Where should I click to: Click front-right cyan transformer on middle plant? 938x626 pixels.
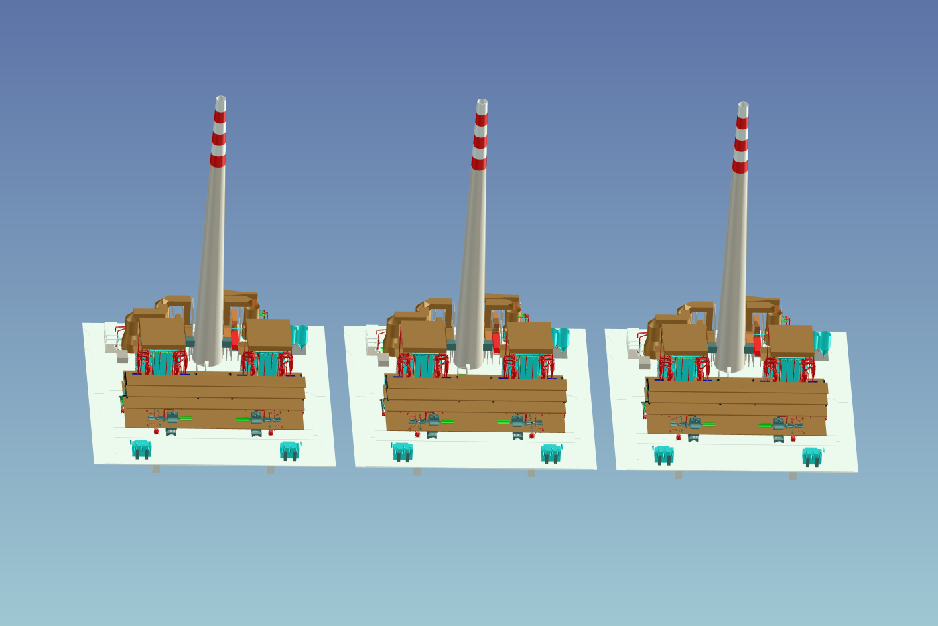coord(551,454)
